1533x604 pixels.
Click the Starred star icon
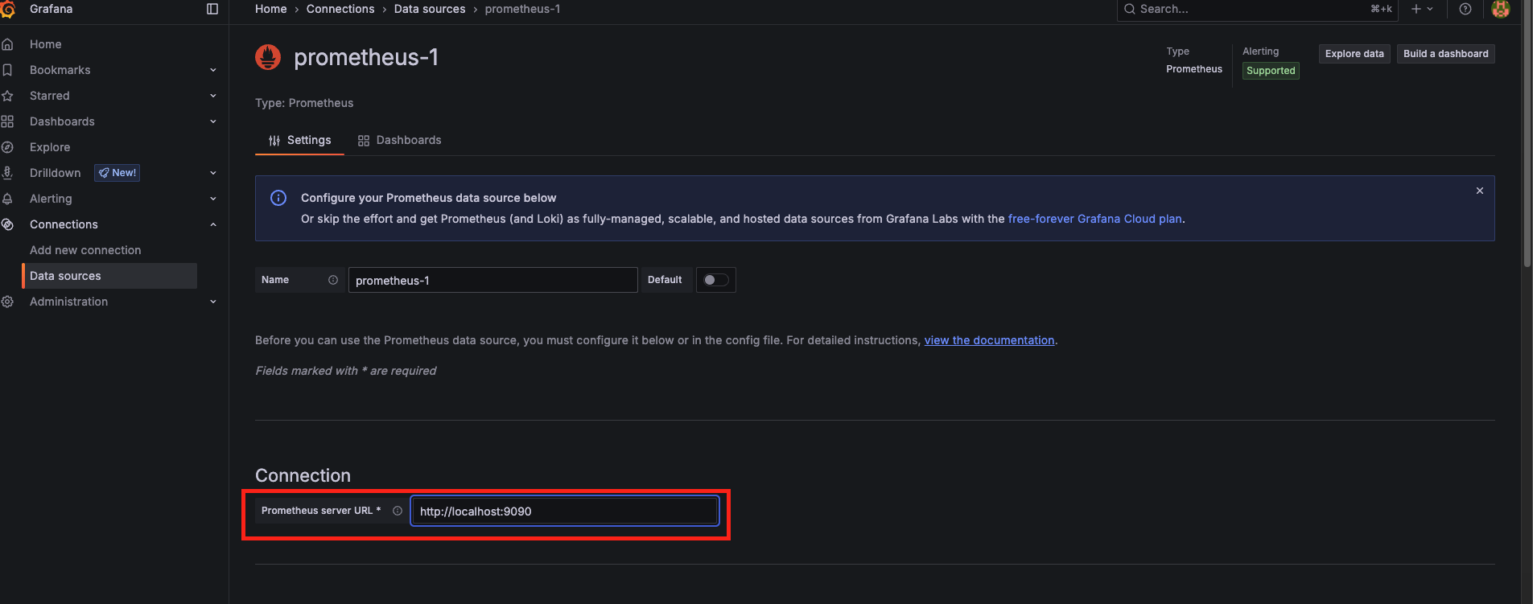pos(7,96)
